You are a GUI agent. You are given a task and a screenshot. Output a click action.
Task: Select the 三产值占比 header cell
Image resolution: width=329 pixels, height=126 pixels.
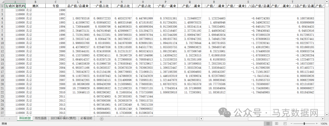coord(143,6)
